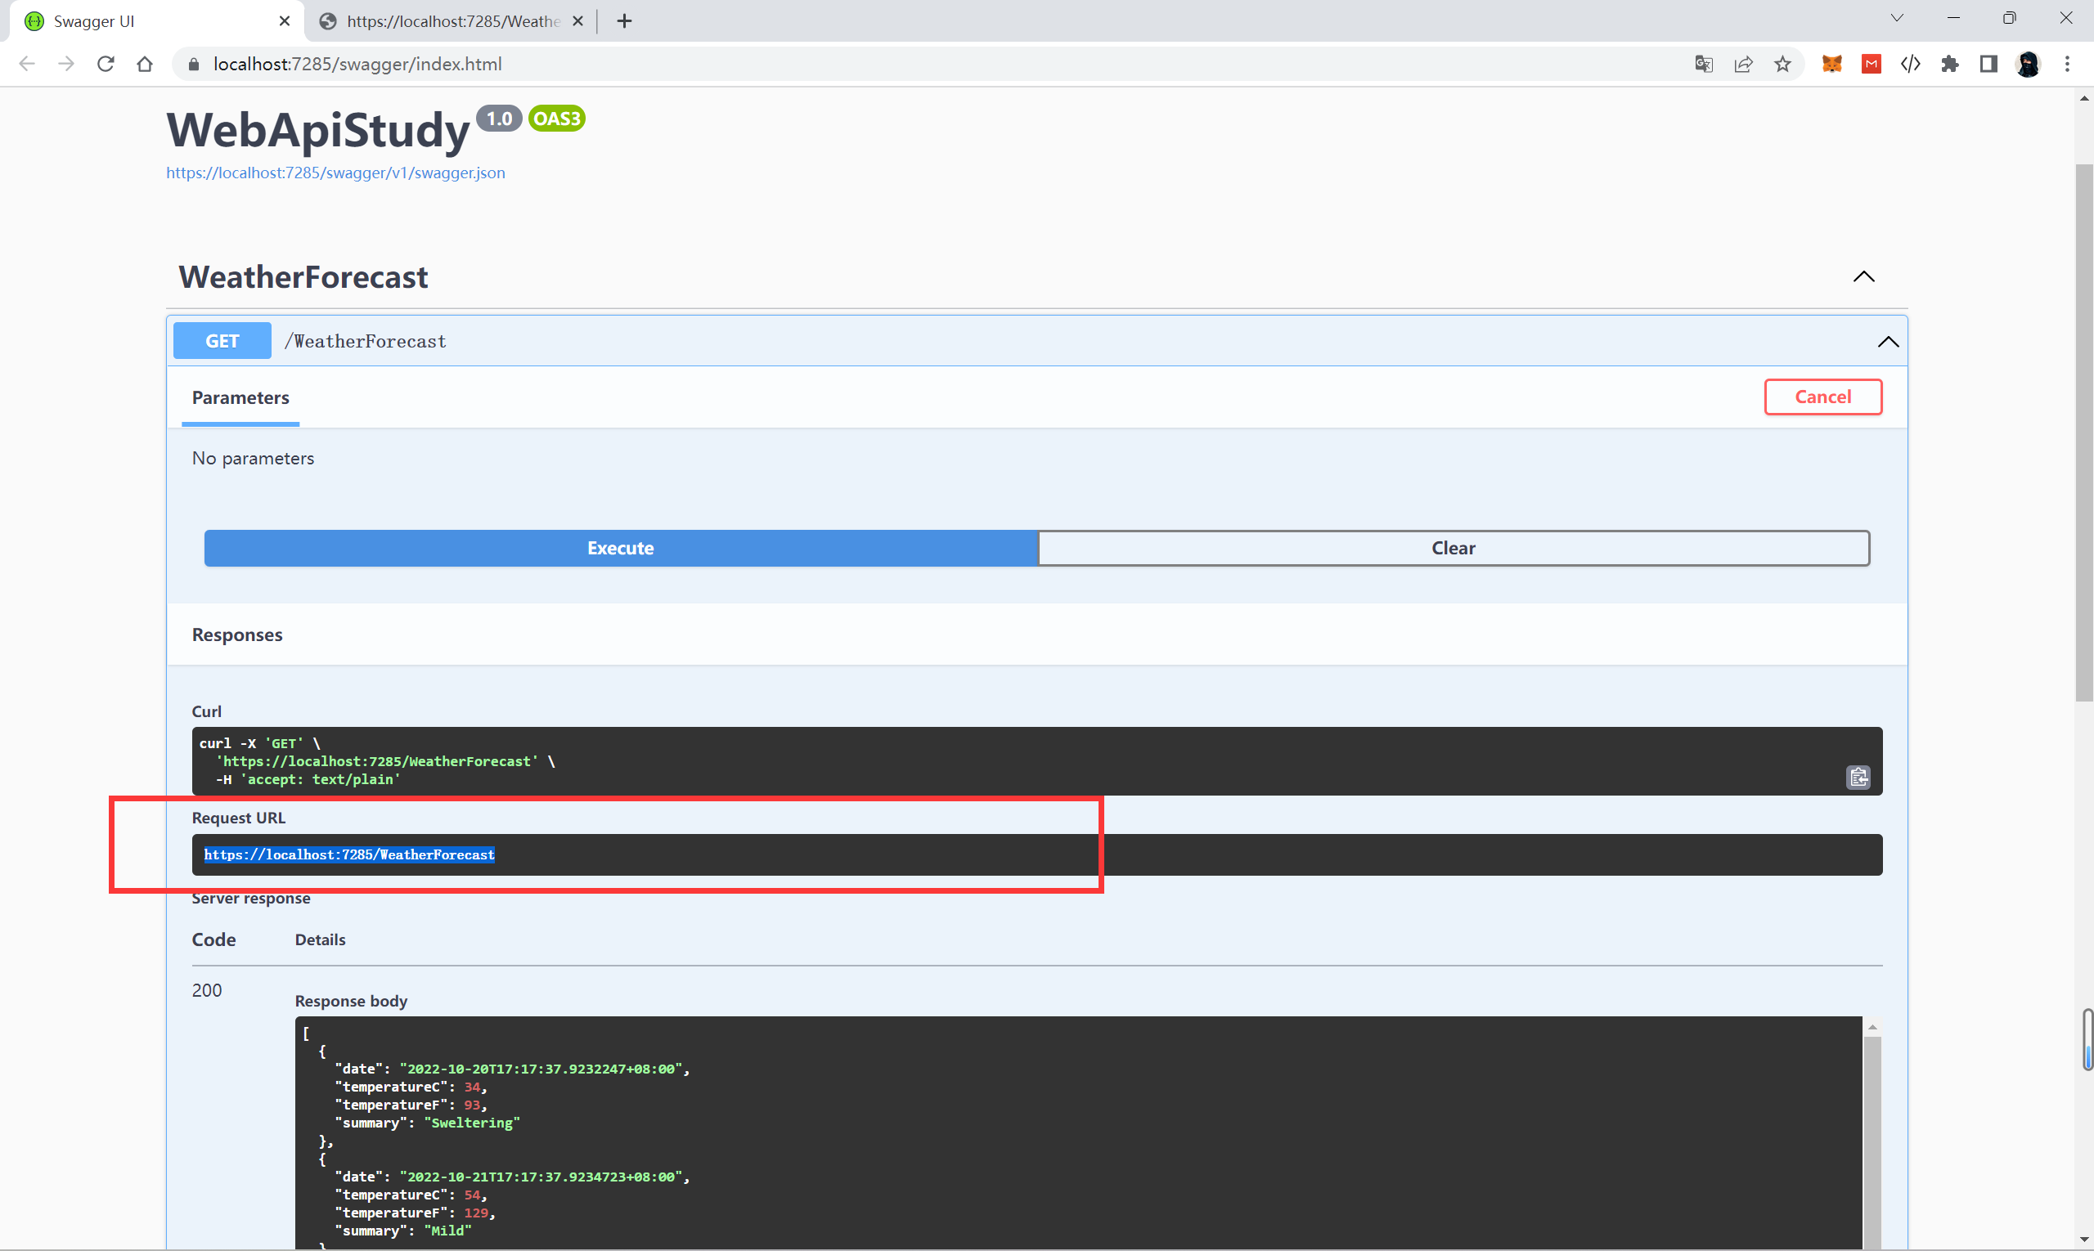Bookmark this page with star icon
2094x1251 pixels.
click(1782, 64)
